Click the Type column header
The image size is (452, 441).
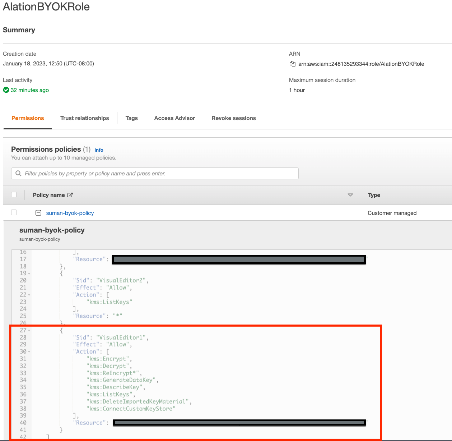tap(374, 195)
